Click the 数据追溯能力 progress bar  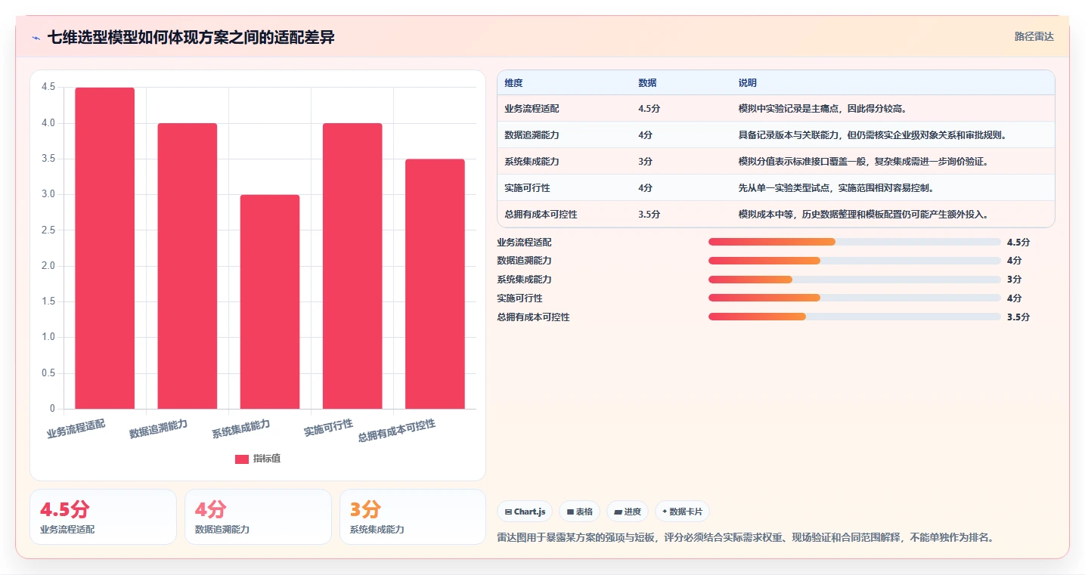pyautogui.click(x=854, y=261)
